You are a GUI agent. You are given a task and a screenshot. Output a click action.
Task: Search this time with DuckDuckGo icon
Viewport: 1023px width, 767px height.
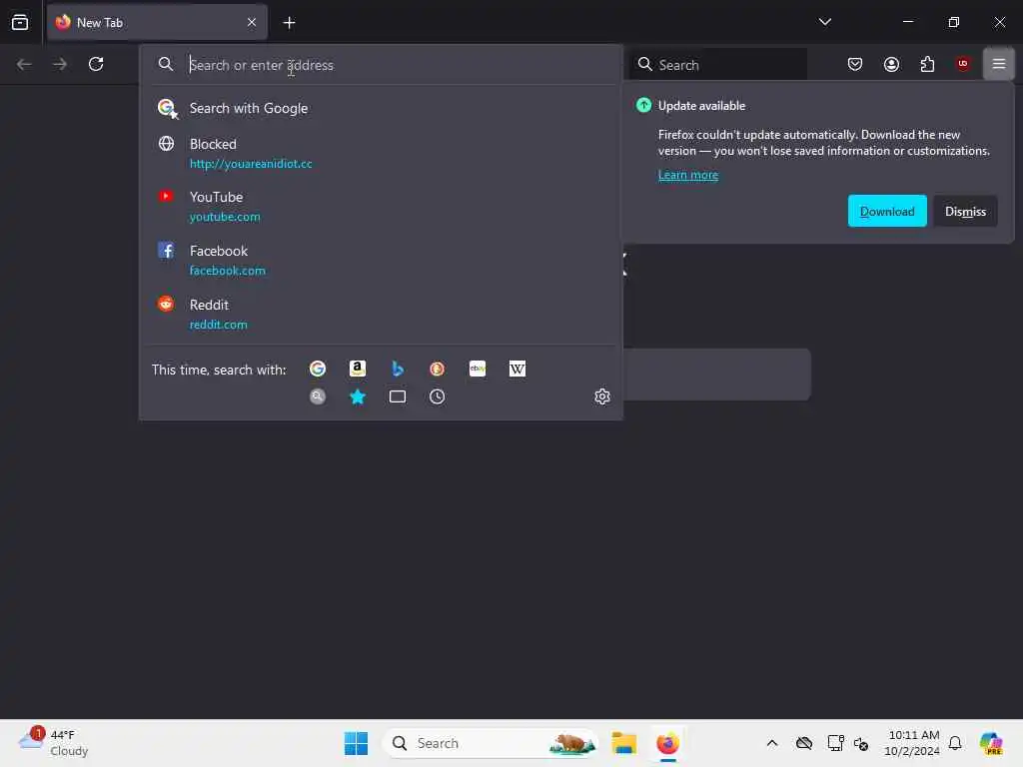[438, 370]
